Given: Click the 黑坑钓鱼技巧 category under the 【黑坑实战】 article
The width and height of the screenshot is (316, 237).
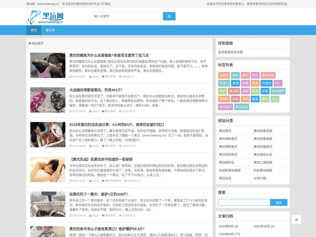Looking at the screenshot, I should click(x=113, y=181).
